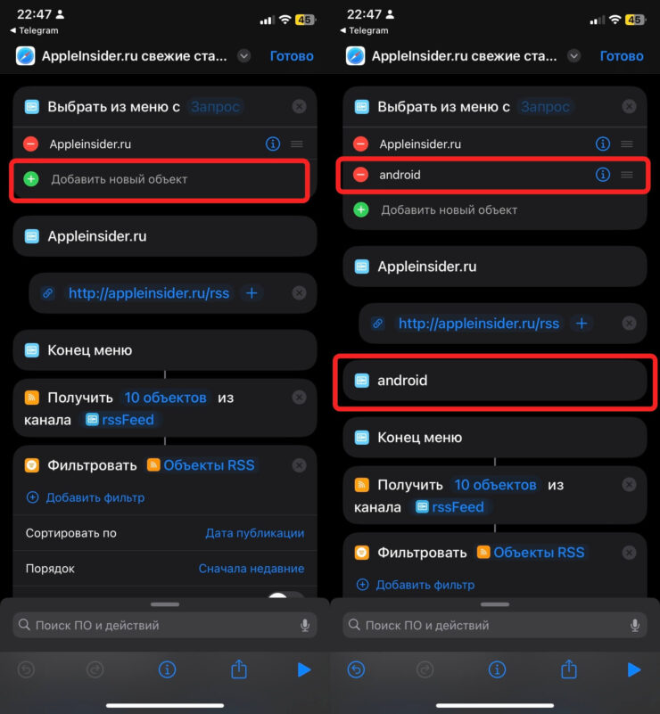Tap the microphone in the right search field
Viewport: 660px width, 714px height.
634,625
